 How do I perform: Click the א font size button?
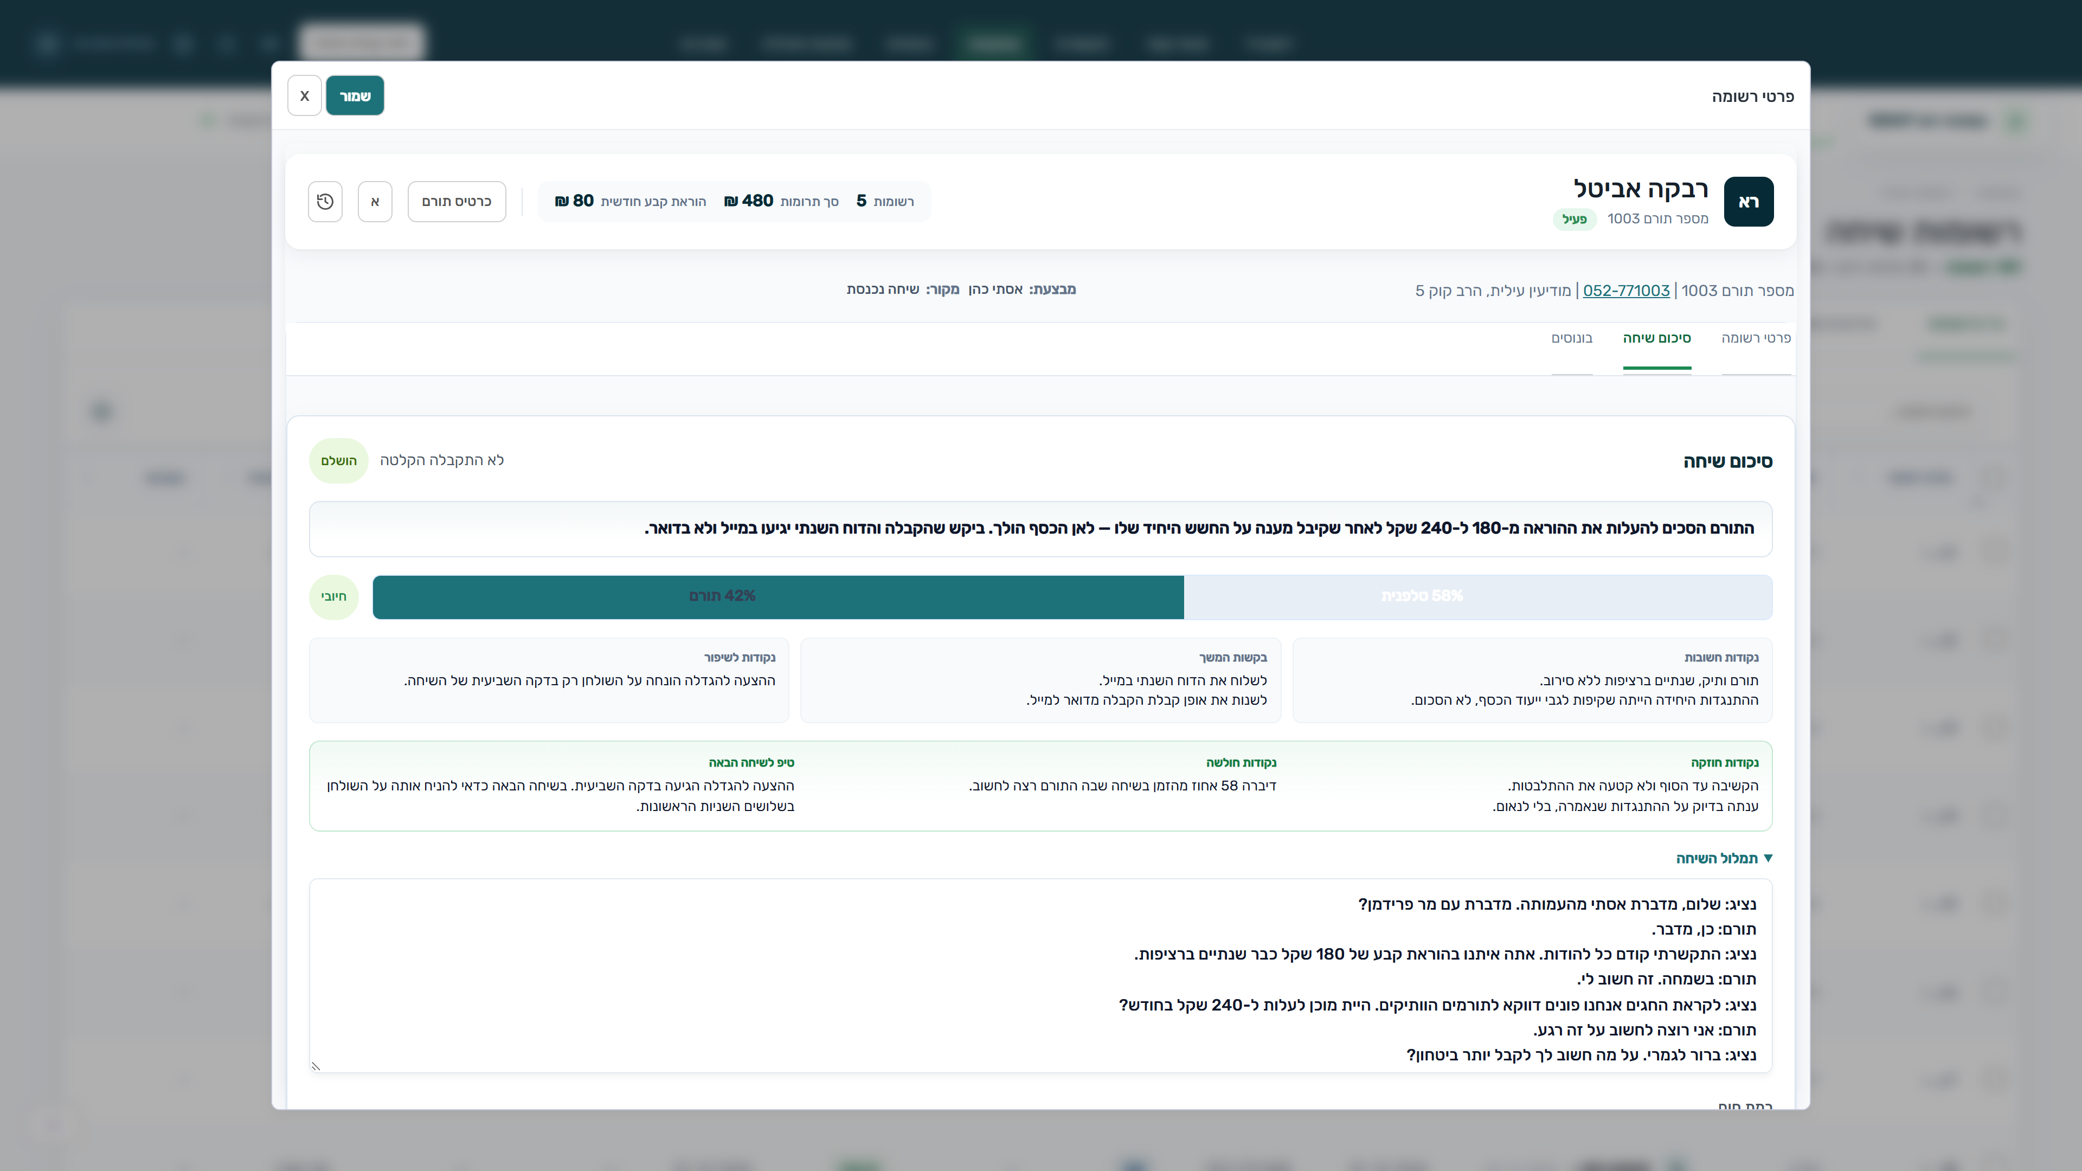click(x=375, y=201)
